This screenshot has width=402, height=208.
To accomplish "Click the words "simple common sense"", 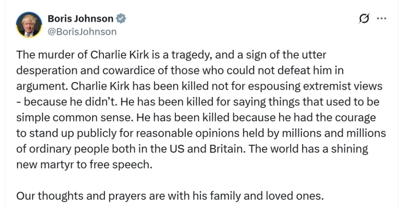I will [x=75, y=117].
